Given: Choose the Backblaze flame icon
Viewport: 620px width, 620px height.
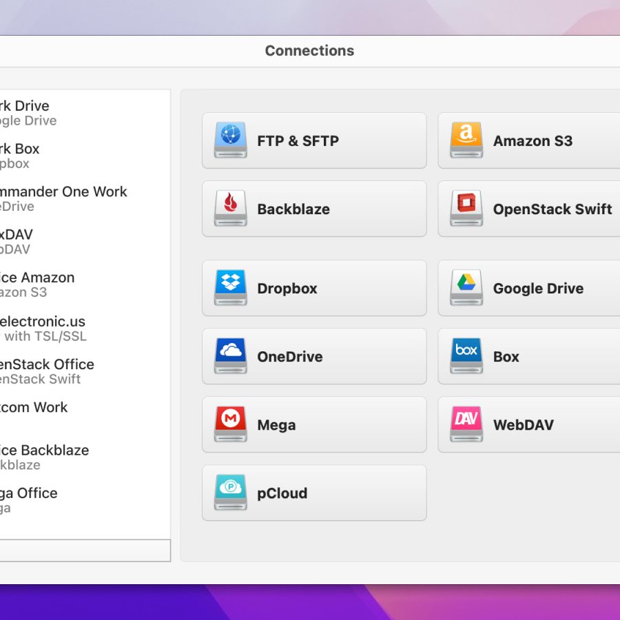Looking at the screenshot, I should (x=230, y=209).
